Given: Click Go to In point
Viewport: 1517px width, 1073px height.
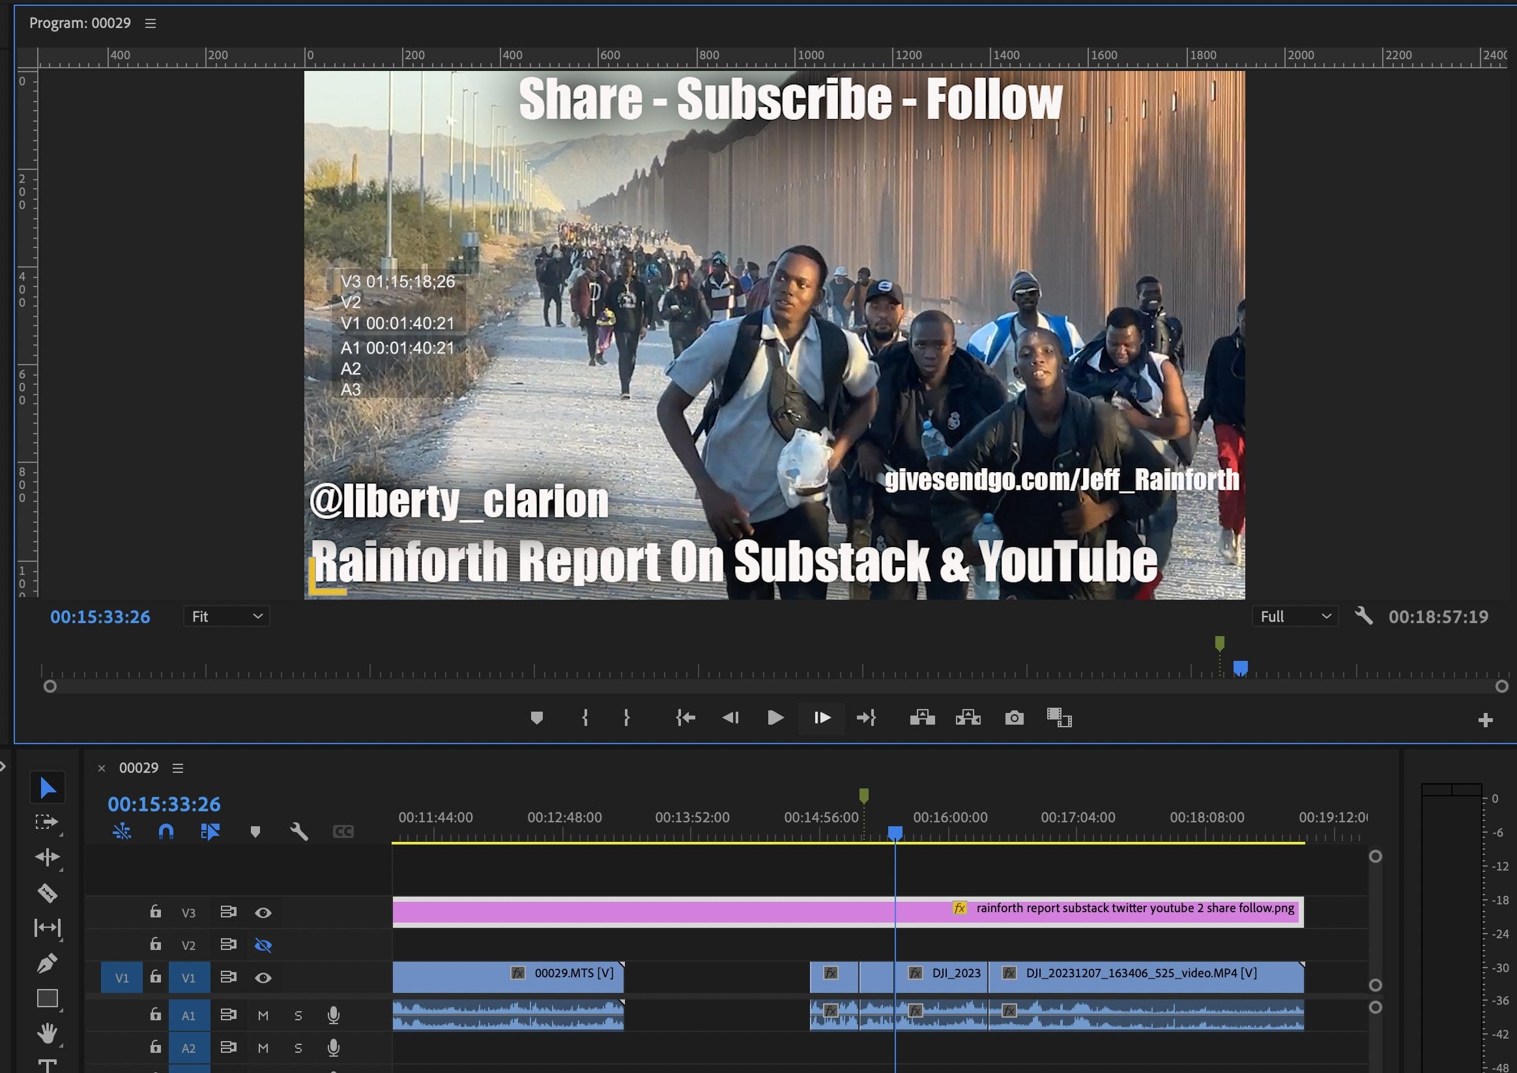Looking at the screenshot, I should [x=686, y=718].
